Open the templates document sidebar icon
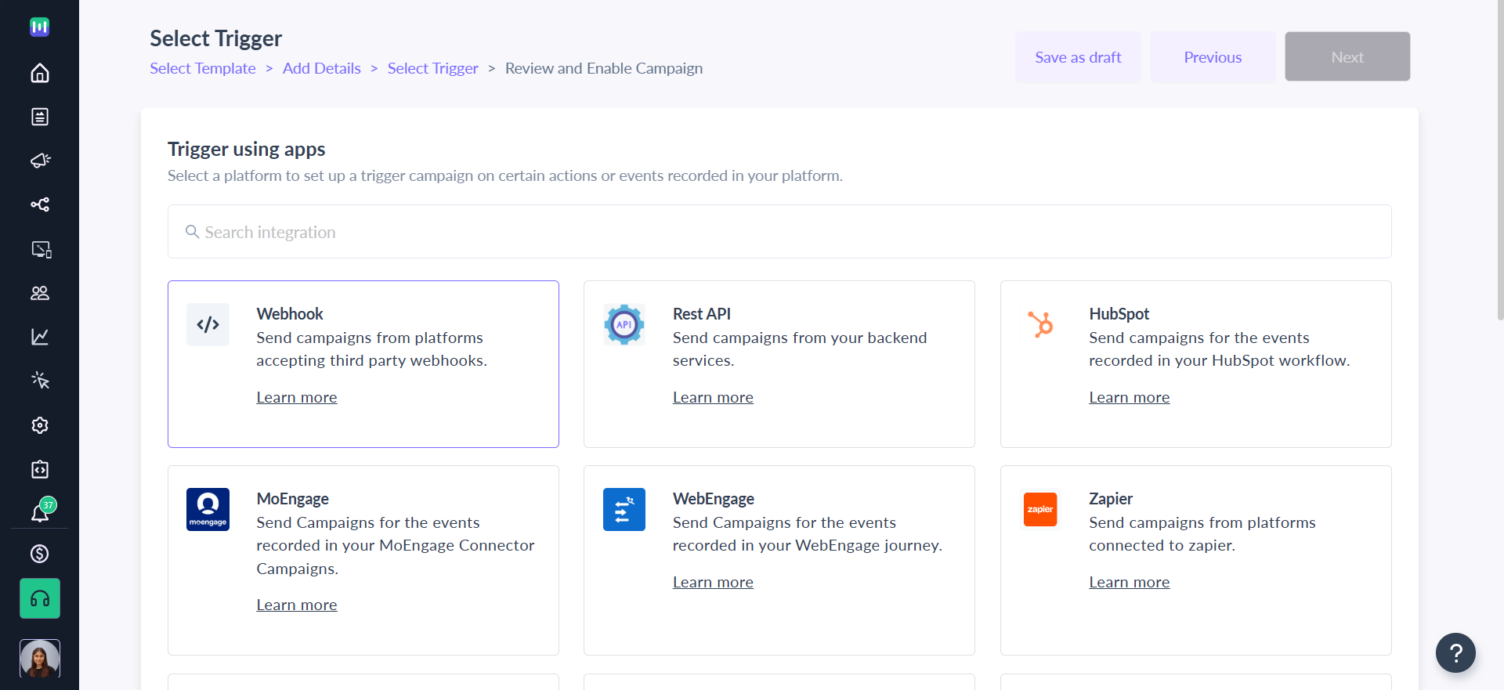 pos(39,117)
